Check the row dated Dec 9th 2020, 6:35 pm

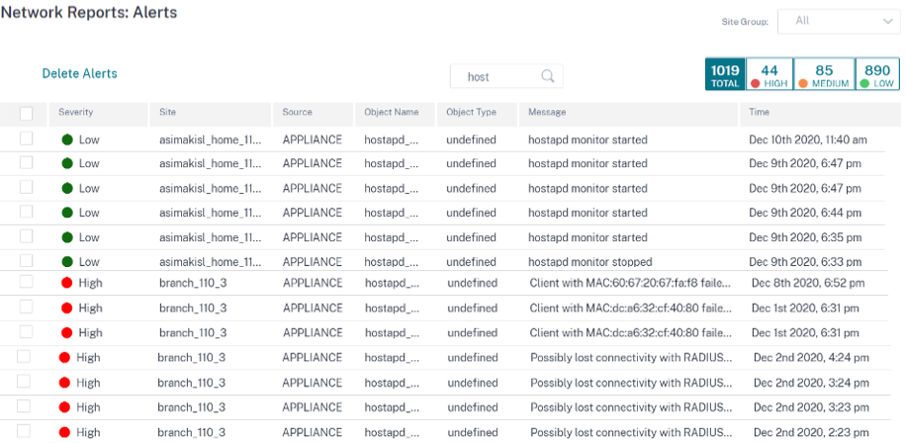point(26,236)
